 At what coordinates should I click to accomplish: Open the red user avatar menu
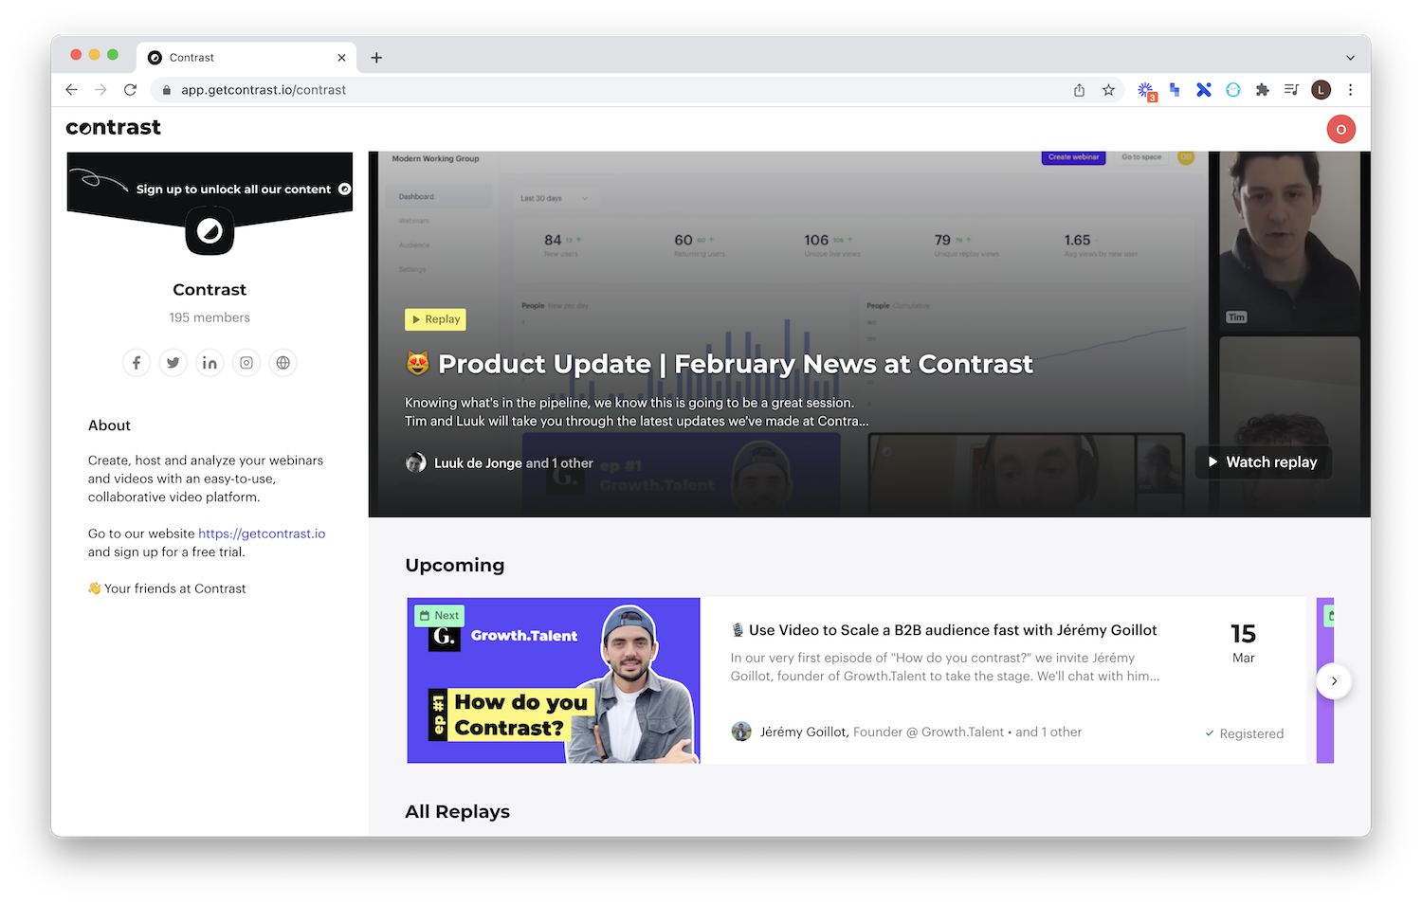1340,129
